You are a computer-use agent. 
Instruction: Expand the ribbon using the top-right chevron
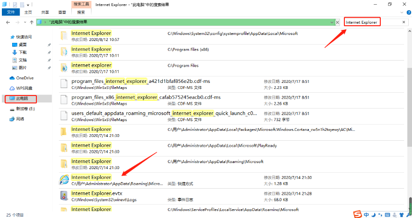pyautogui.click(x=402, y=13)
